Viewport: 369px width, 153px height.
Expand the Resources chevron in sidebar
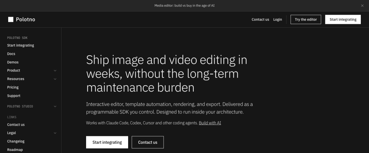[x=55, y=79]
